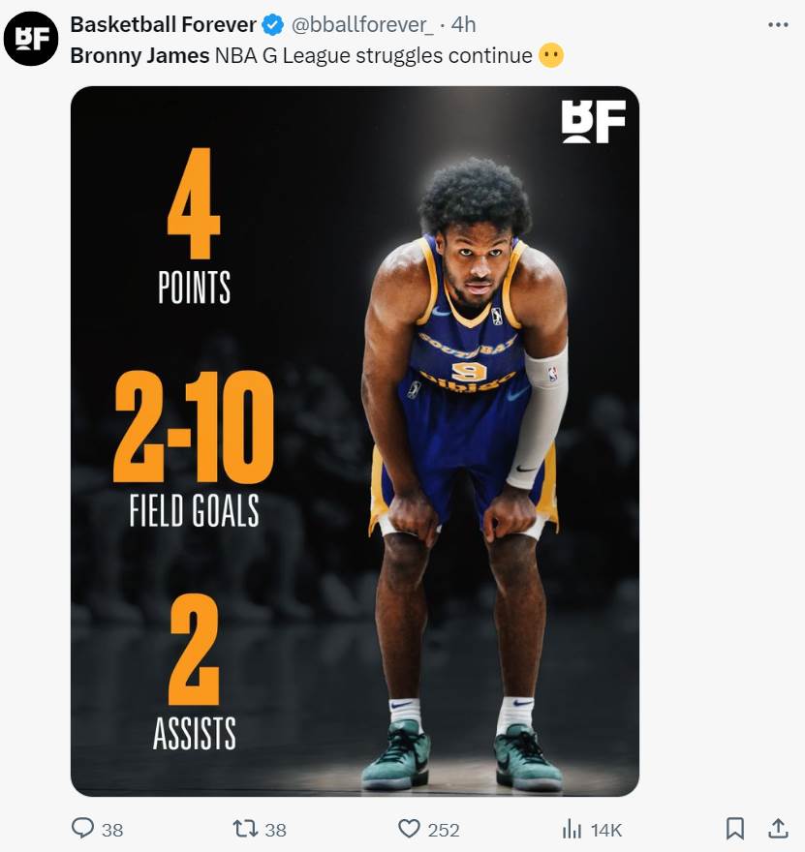Share the tweet via share icon
This screenshot has width=805, height=852.
point(778,829)
